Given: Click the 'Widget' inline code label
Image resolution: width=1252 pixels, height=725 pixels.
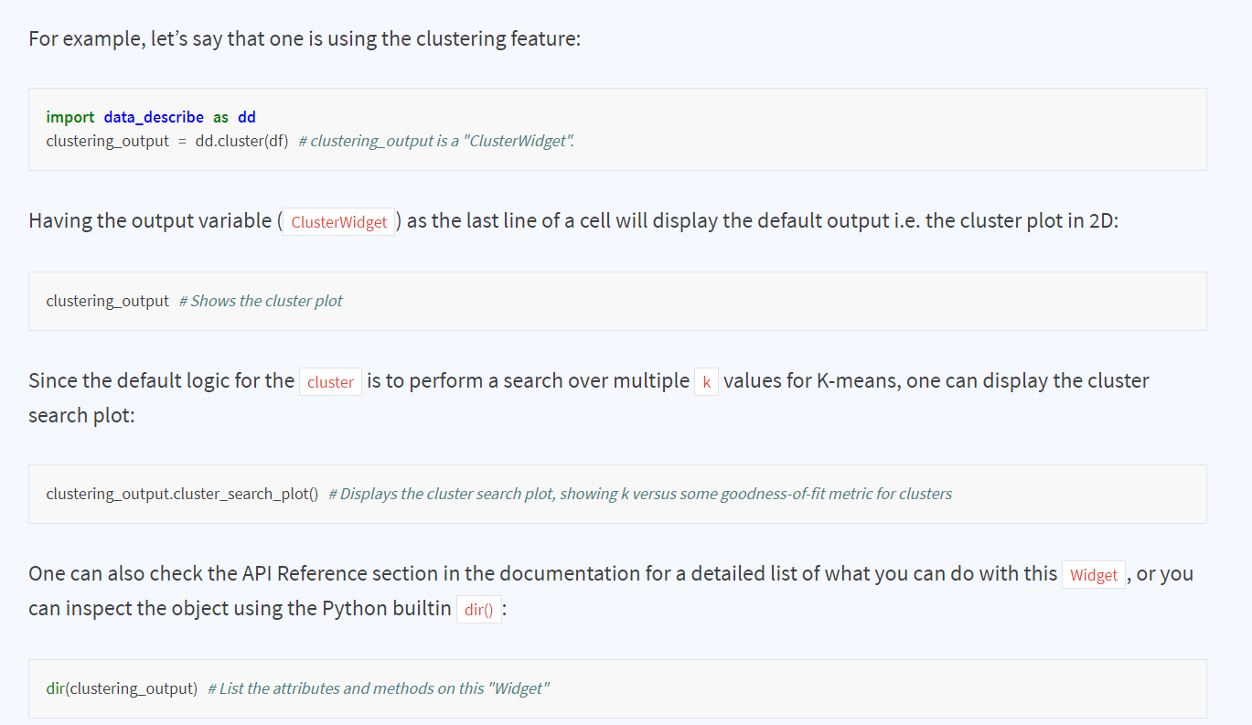Looking at the screenshot, I should point(1093,575).
